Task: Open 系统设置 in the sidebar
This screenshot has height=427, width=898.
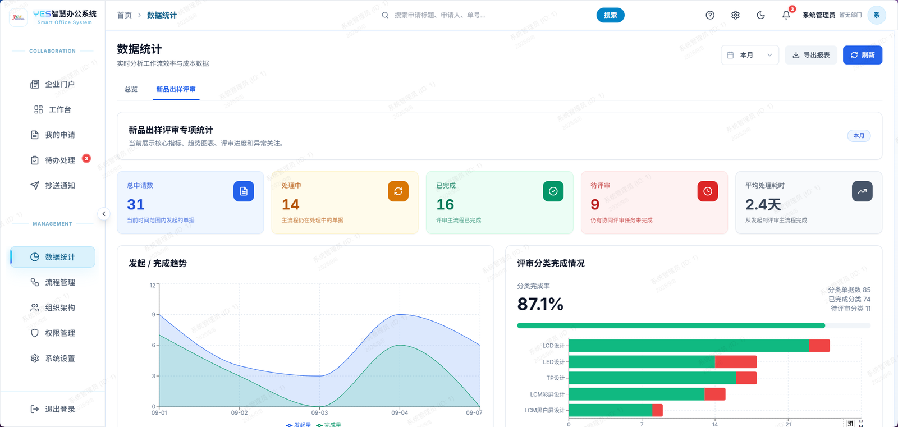Action: (x=52, y=359)
